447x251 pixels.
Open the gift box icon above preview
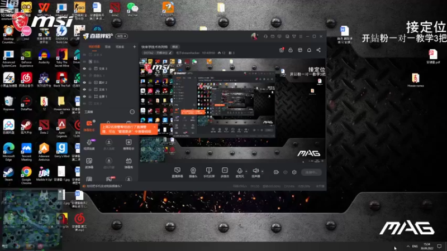(282, 50)
